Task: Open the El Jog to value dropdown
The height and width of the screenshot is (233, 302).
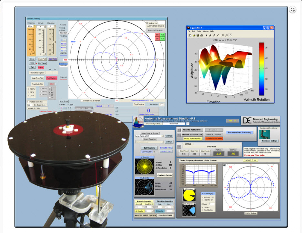Action: (172, 211)
